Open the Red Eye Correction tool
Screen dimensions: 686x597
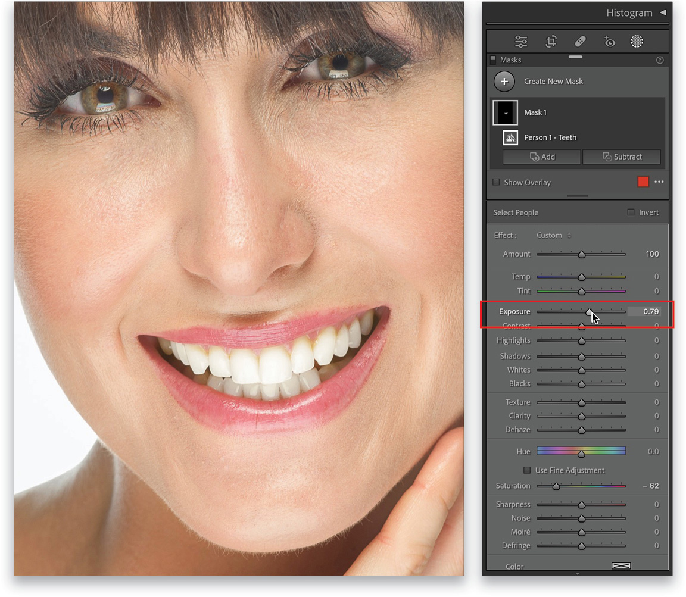point(609,41)
